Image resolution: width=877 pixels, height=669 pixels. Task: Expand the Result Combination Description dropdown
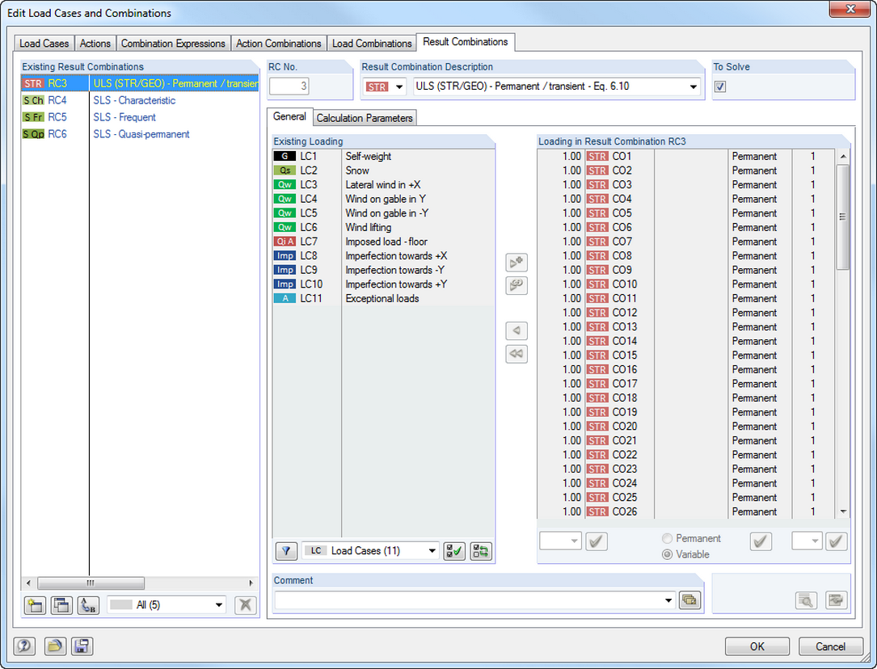pos(693,86)
